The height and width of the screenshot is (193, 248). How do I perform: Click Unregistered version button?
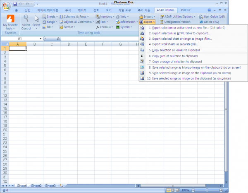tap(175, 22)
